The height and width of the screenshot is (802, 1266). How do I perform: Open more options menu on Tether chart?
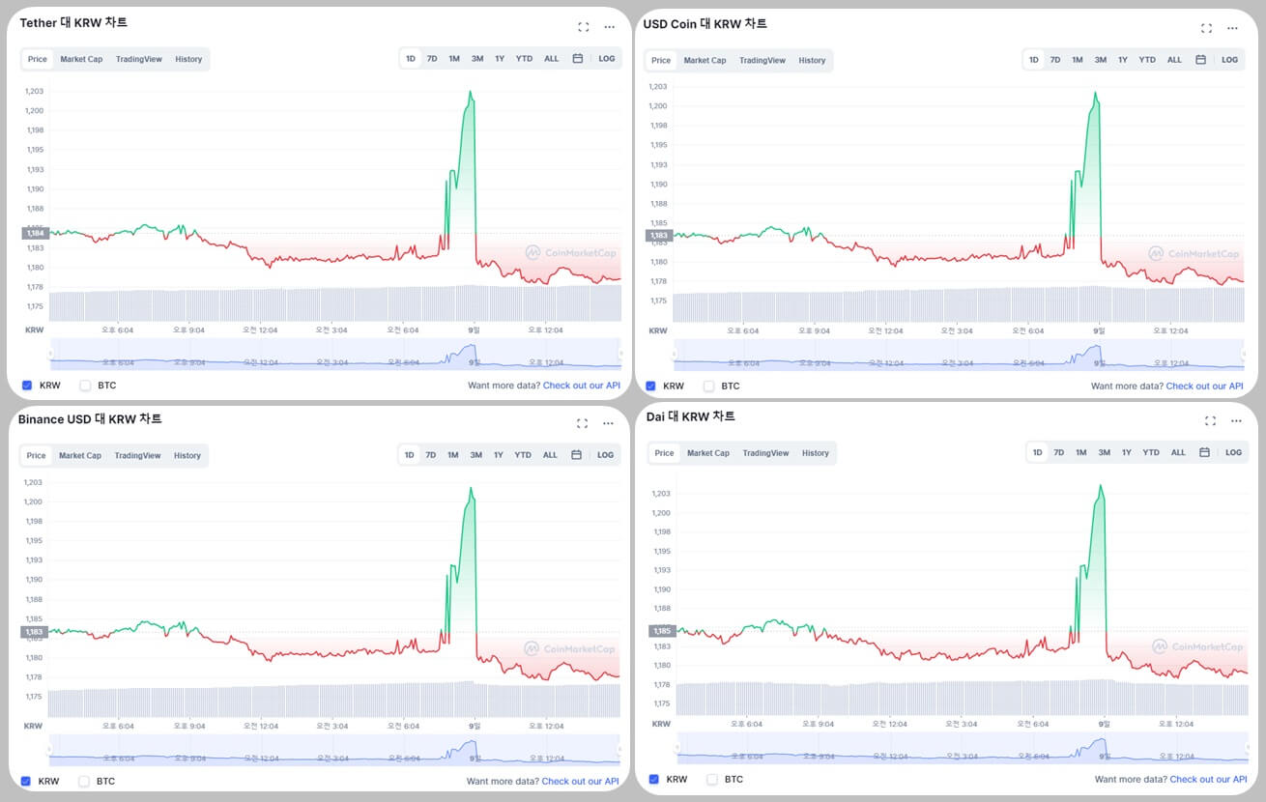pos(610,27)
